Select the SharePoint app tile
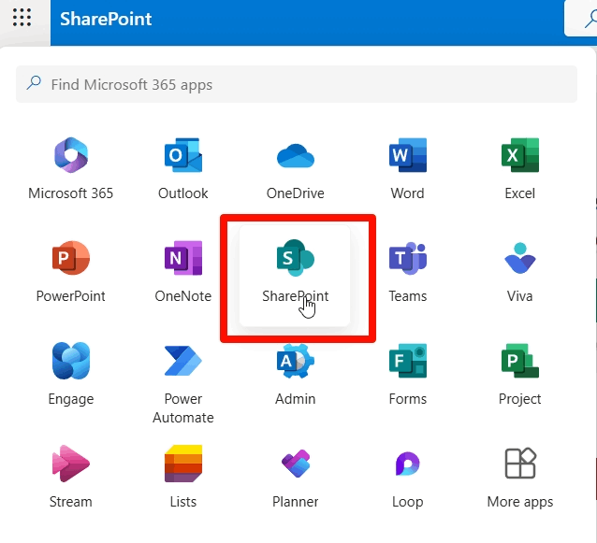 click(295, 276)
